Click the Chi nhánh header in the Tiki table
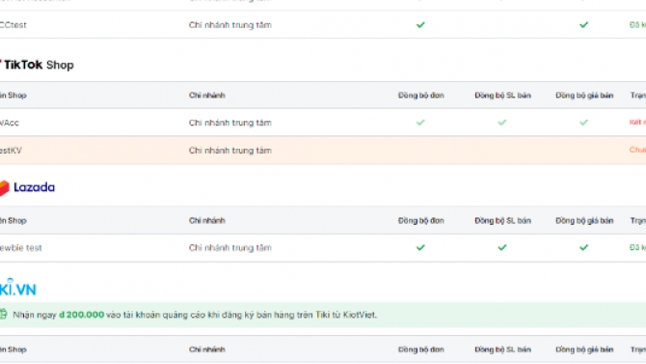Viewport: 646px width, 364px height. click(x=207, y=350)
